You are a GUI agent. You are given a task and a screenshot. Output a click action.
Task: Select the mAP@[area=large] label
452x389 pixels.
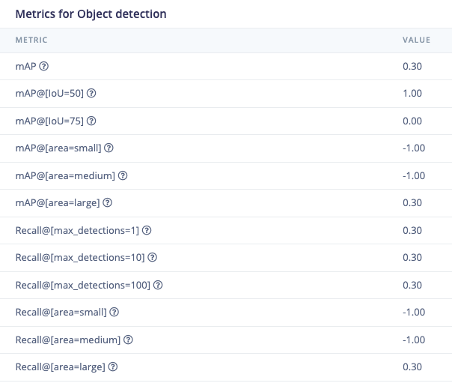pyautogui.click(x=58, y=202)
